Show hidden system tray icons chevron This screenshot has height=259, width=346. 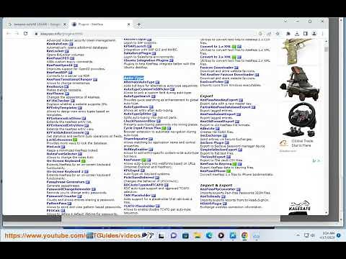pyautogui.click(x=298, y=235)
